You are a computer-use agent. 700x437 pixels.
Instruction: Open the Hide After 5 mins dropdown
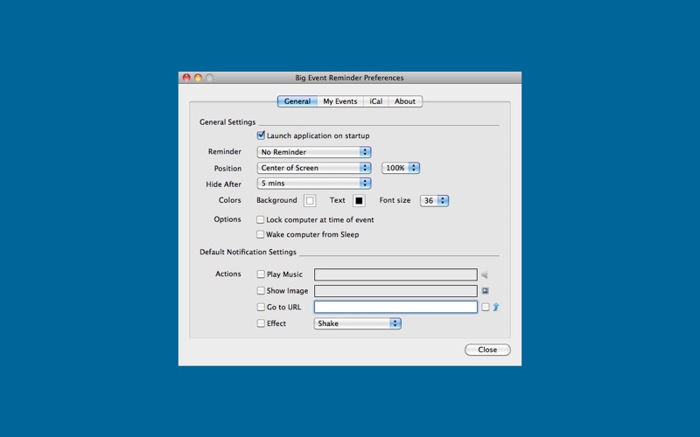coord(314,184)
